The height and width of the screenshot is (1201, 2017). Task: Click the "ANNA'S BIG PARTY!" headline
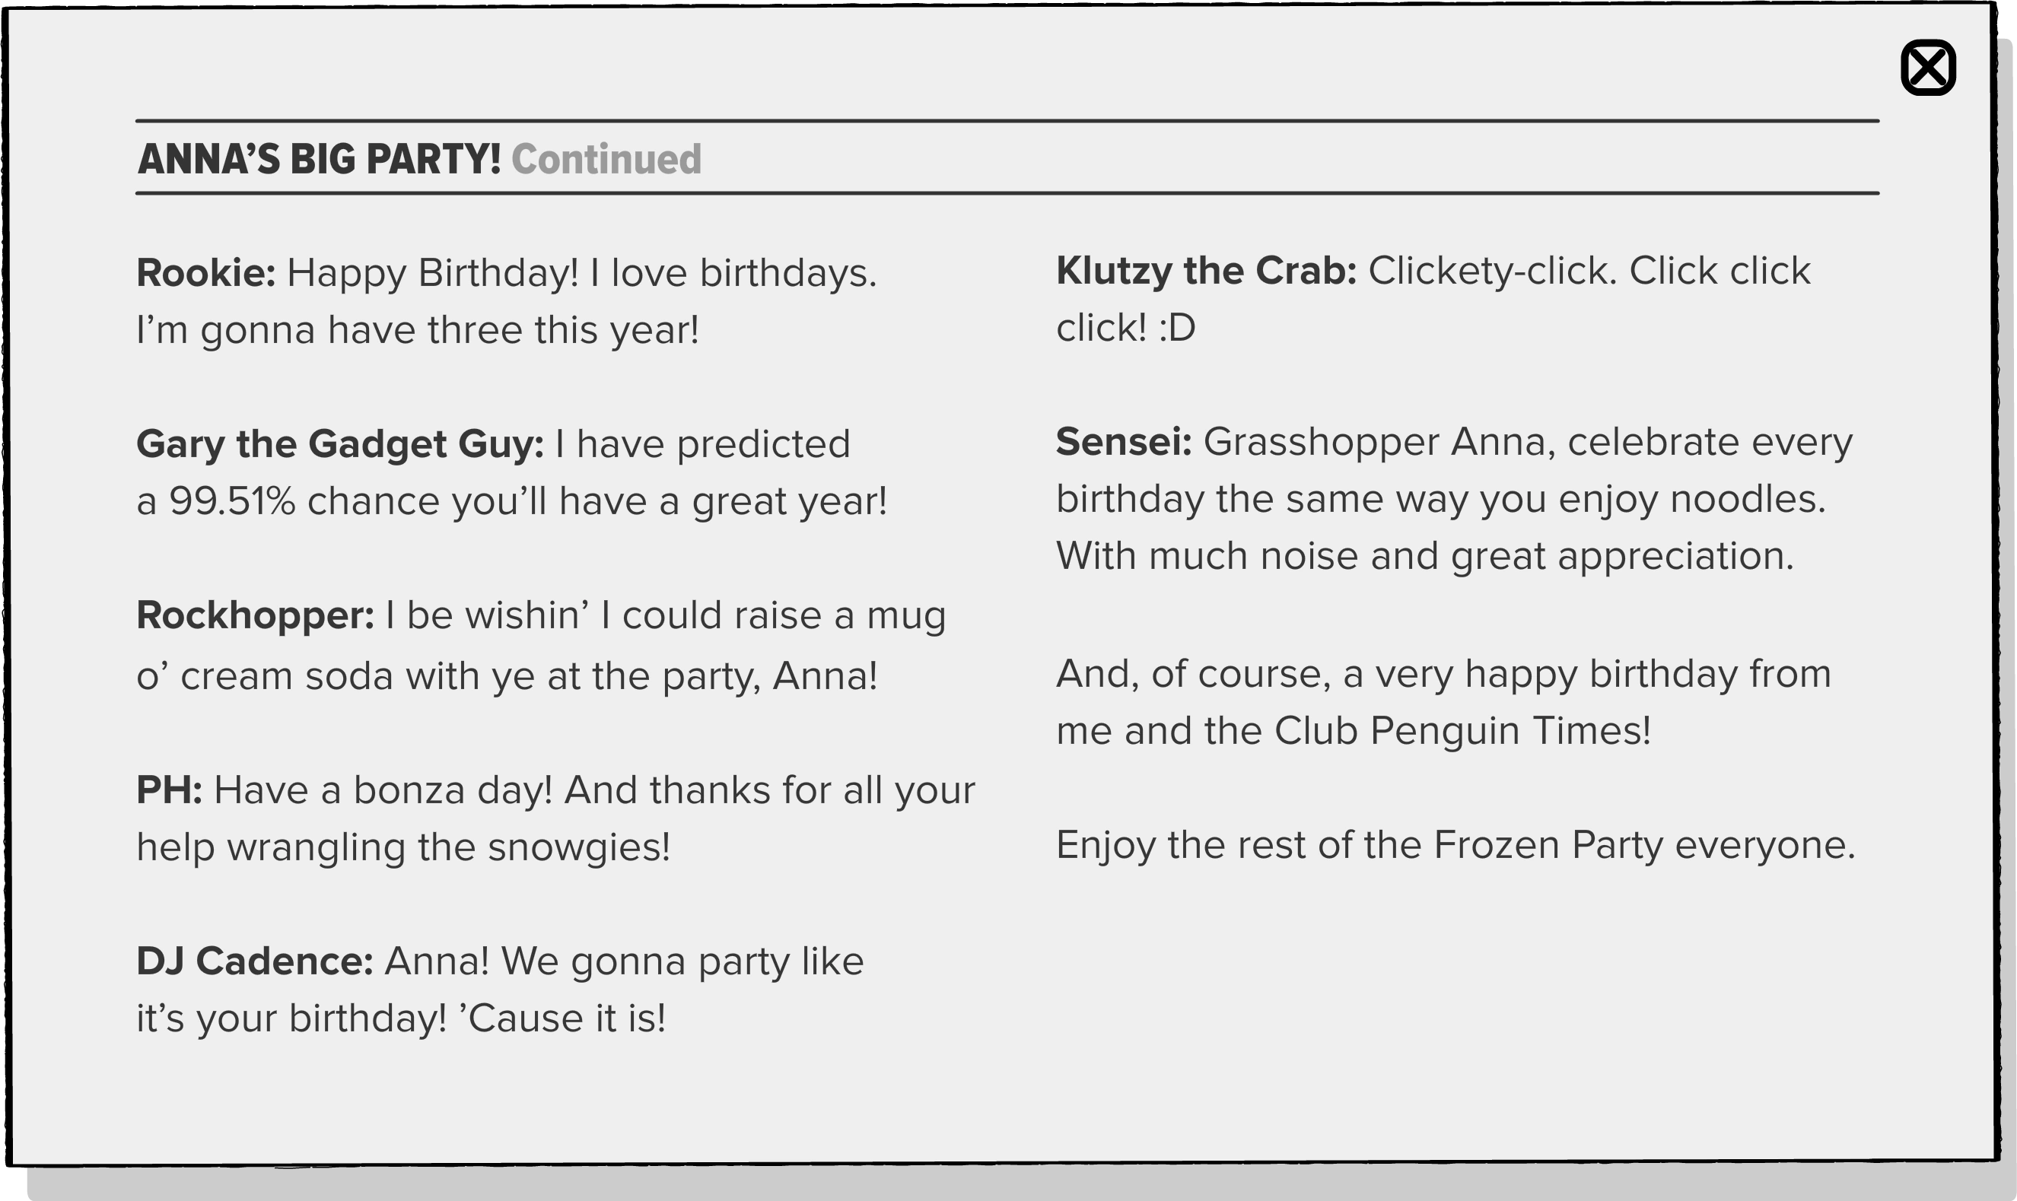[319, 159]
